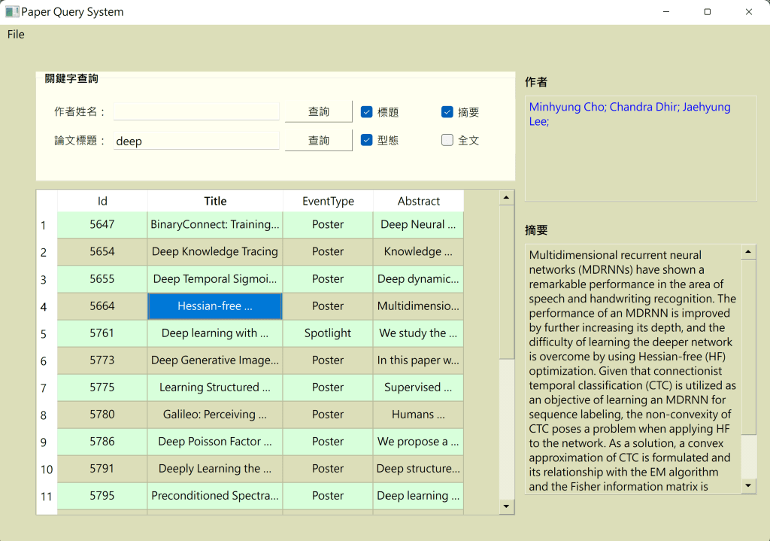Click the paper title field containing 'deep'
770x541 pixels.
[196, 141]
